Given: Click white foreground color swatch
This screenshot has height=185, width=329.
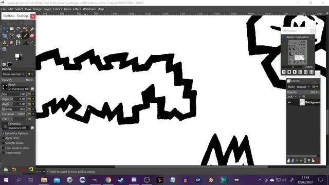Looking at the screenshot, I should point(17,55).
